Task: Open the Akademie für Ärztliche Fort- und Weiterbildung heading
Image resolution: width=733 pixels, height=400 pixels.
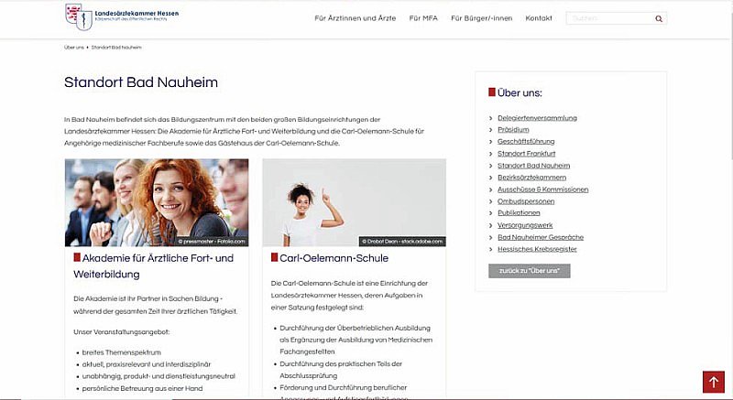Action: [153, 266]
